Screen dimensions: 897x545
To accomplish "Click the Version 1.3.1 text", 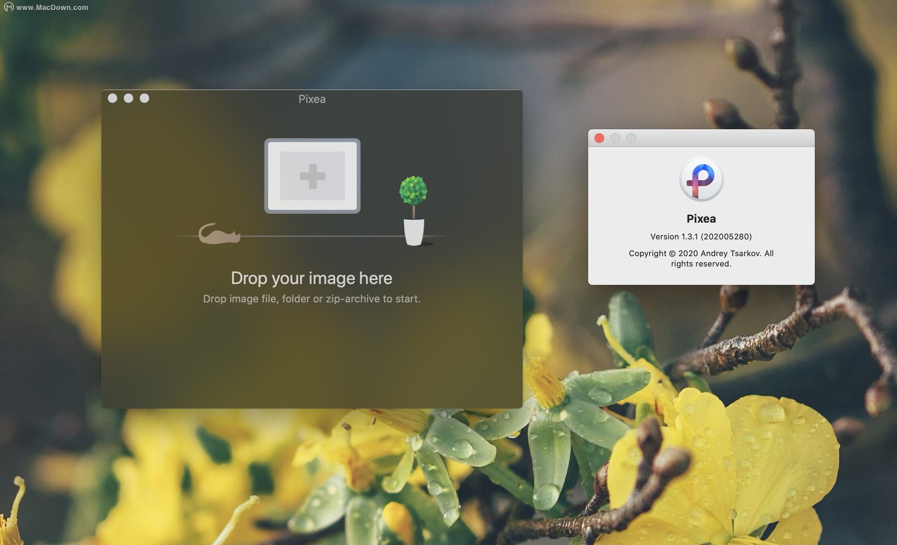I will click(701, 237).
